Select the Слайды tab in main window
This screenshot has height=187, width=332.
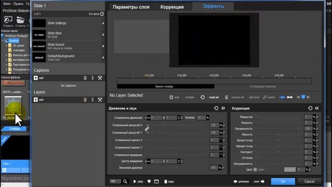click(15, 129)
